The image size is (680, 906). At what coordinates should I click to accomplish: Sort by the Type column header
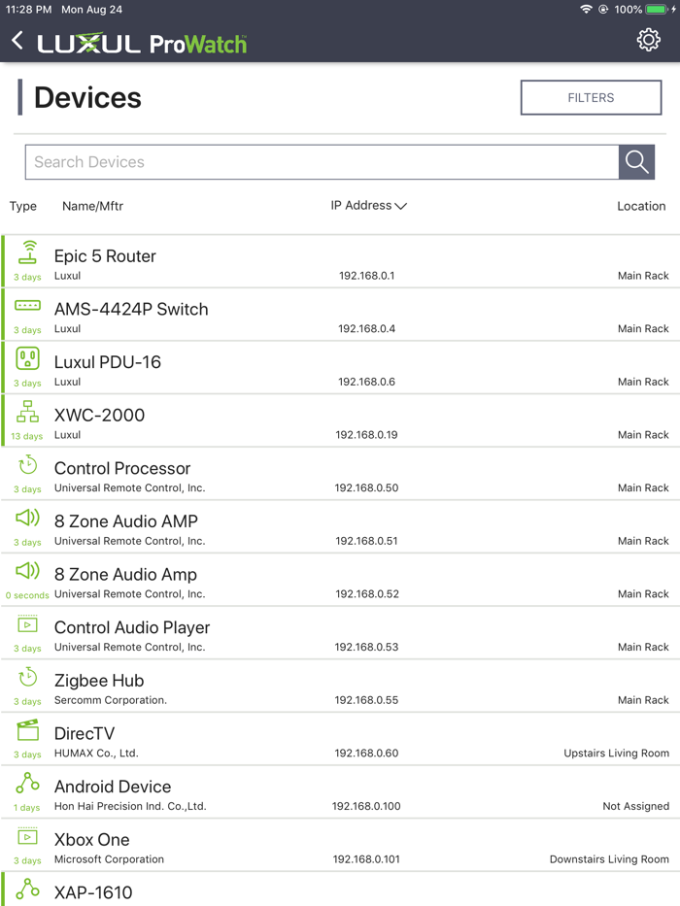tap(23, 206)
